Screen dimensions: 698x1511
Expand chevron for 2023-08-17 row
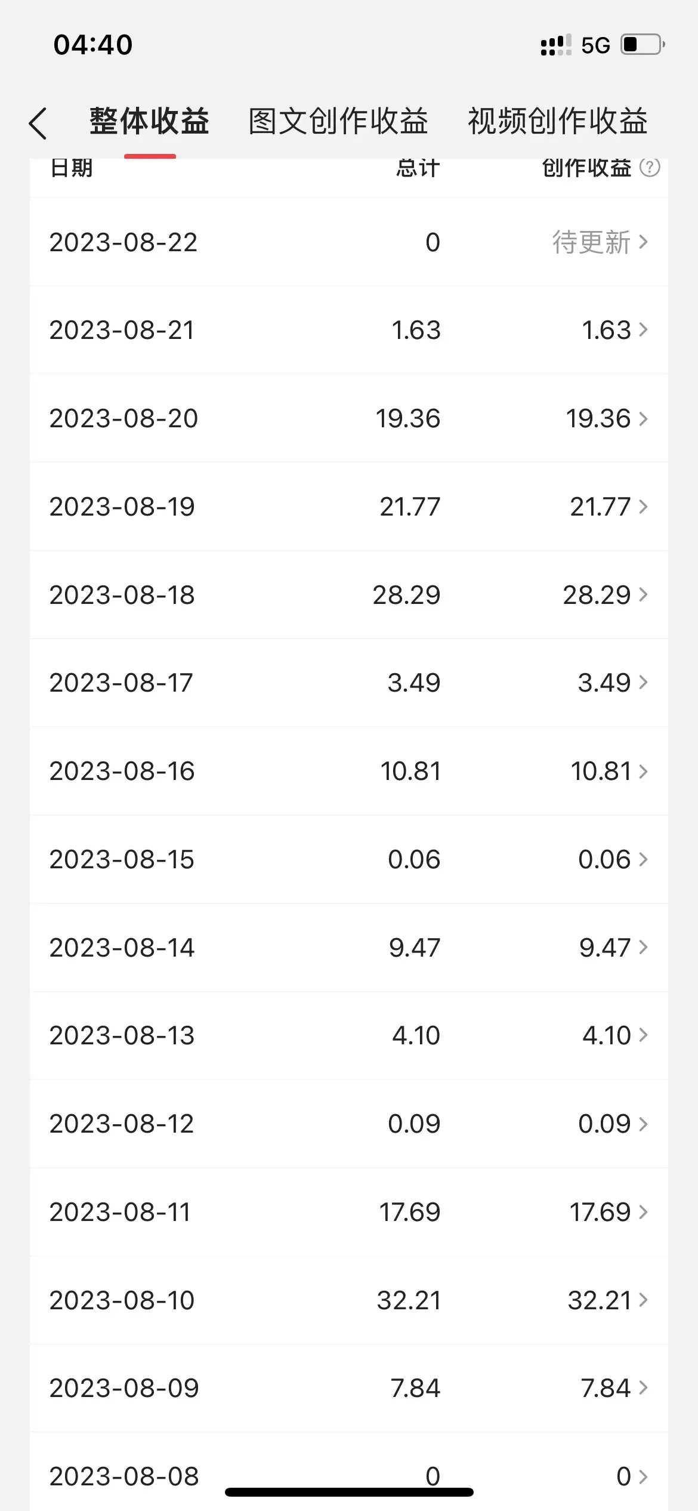[643, 683]
